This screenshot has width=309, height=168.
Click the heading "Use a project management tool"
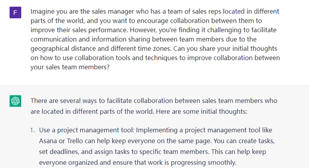coord(86,130)
